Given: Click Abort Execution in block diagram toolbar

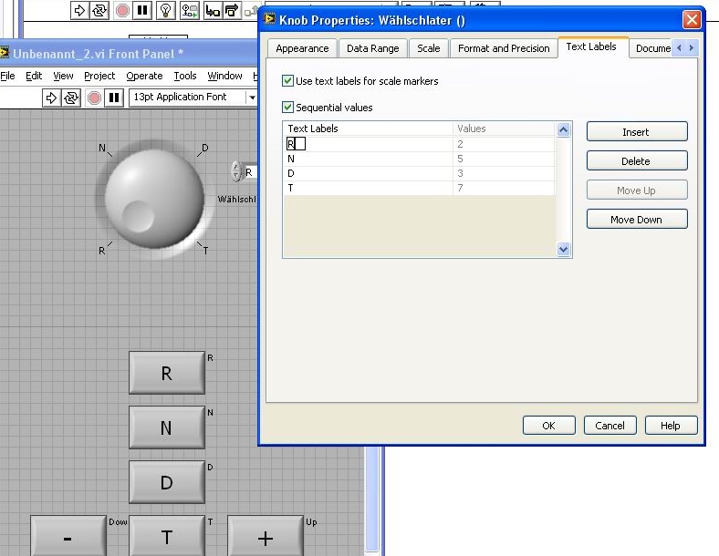Looking at the screenshot, I should click(122, 10).
